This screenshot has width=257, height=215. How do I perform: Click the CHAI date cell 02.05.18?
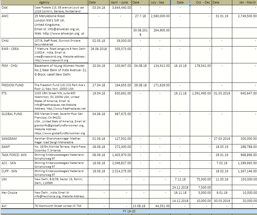pyautogui.click(x=99, y=41)
